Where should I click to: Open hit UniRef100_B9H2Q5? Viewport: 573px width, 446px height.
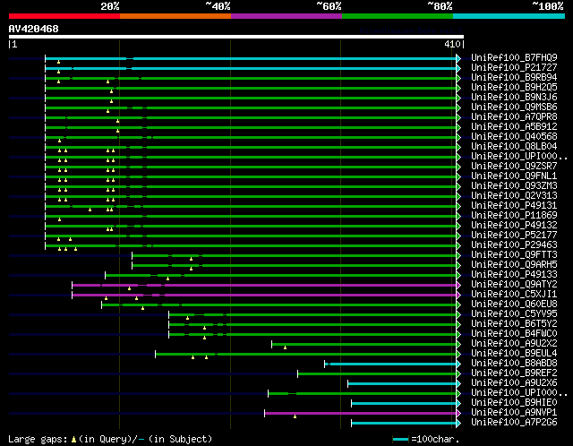pyautogui.click(x=514, y=88)
